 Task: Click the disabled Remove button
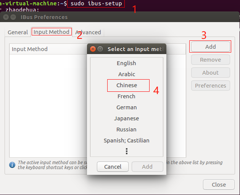[x=211, y=59]
